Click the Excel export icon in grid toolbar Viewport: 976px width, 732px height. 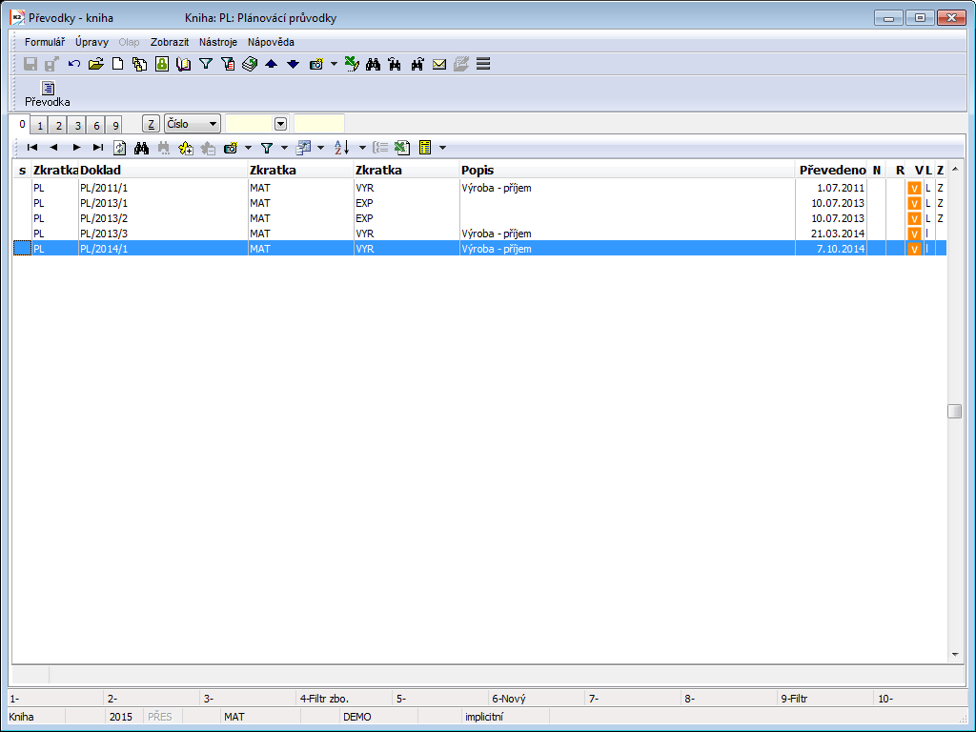402,148
